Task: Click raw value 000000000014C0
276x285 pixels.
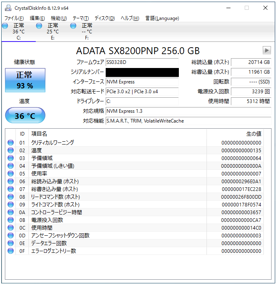Action: click(241, 228)
